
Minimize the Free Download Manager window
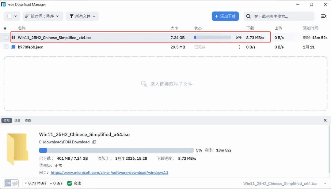pyautogui.click(x=298, y=4)
